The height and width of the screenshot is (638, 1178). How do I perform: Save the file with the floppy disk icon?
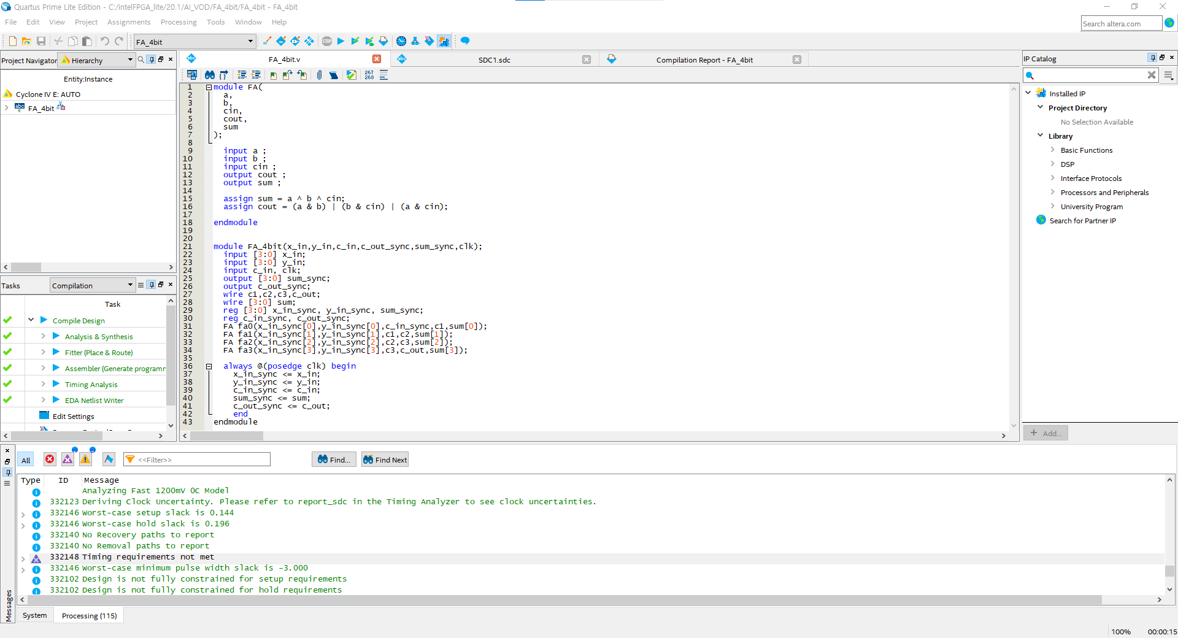pyautogui.click(x=41, y=41)
